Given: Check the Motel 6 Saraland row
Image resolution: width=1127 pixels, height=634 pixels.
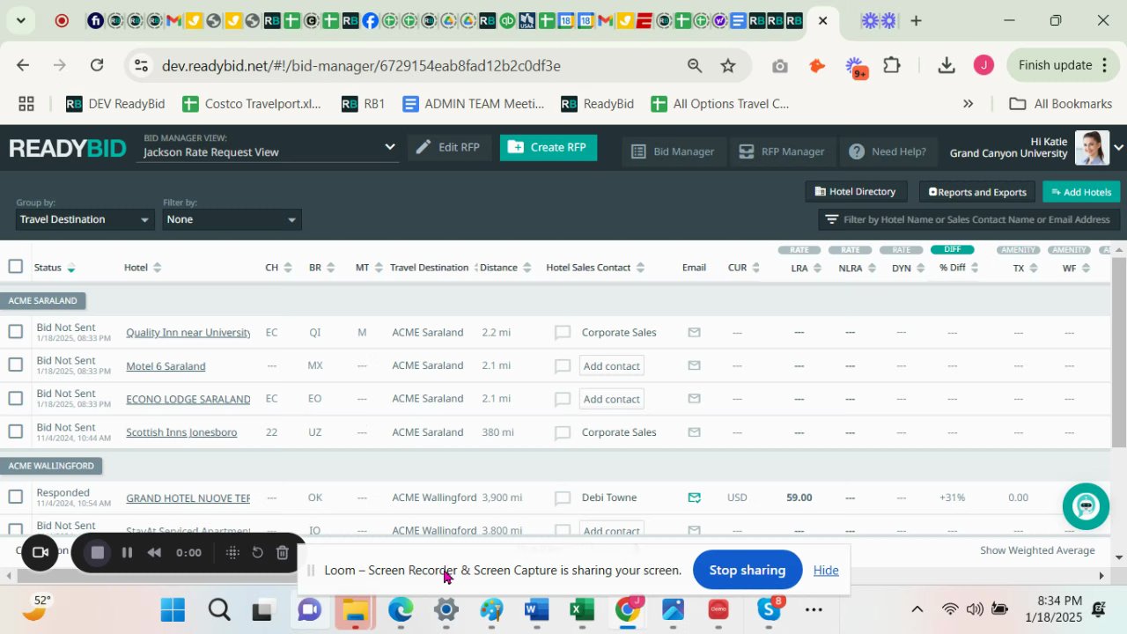Looking at the screenshot, I should [15, 365].
